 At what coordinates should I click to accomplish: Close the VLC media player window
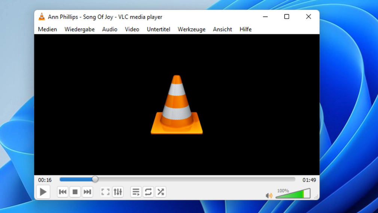pyautogui.click(x=308, y=16)
